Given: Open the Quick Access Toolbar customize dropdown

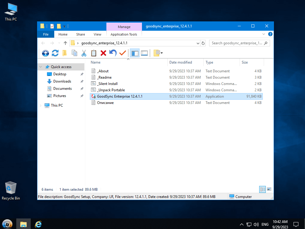Looking at the screenshot, I should coord(64,26).
